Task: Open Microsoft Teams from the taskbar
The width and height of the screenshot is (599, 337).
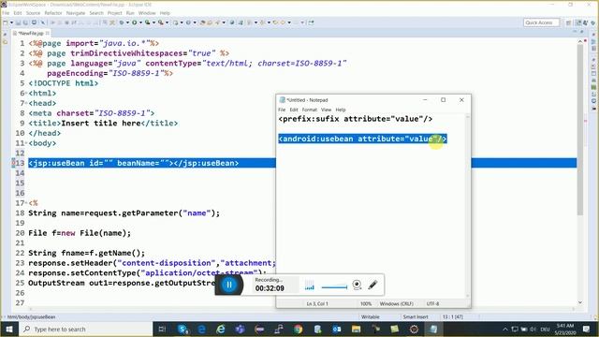Action: (x=240, y=329)
